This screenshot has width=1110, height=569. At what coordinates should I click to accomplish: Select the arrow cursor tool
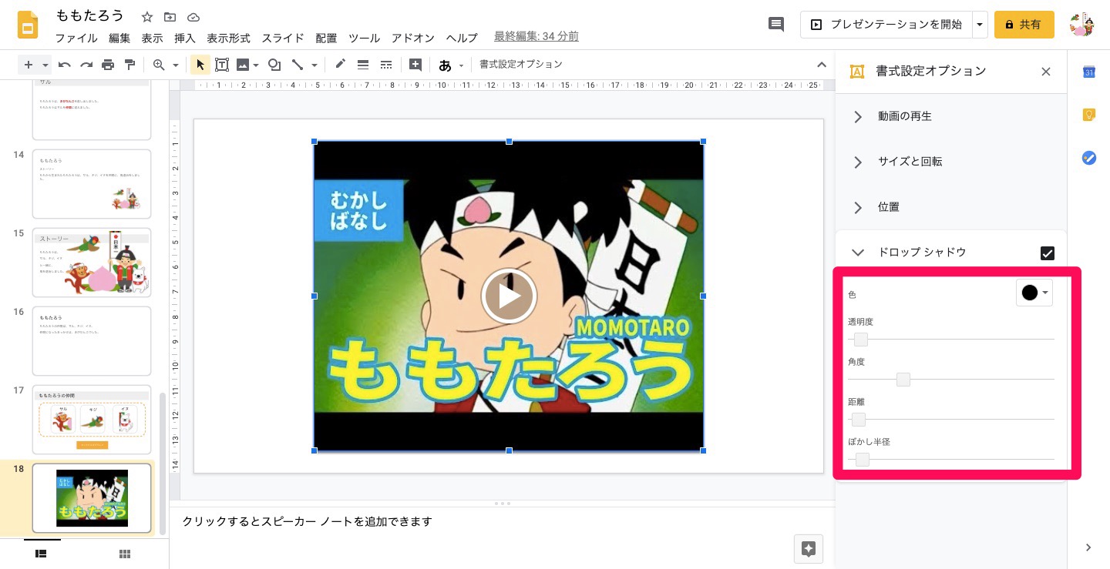tap(200, 65)
